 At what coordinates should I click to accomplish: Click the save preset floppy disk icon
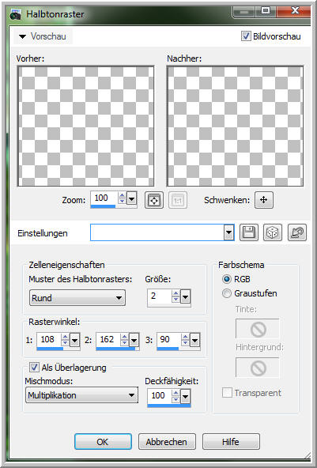coord(249,232)
